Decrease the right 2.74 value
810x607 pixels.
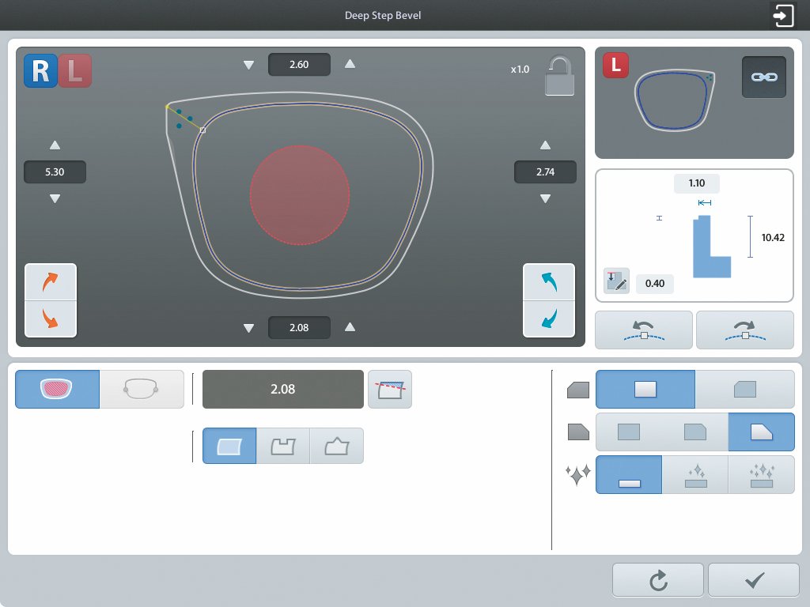click(545, 198)
